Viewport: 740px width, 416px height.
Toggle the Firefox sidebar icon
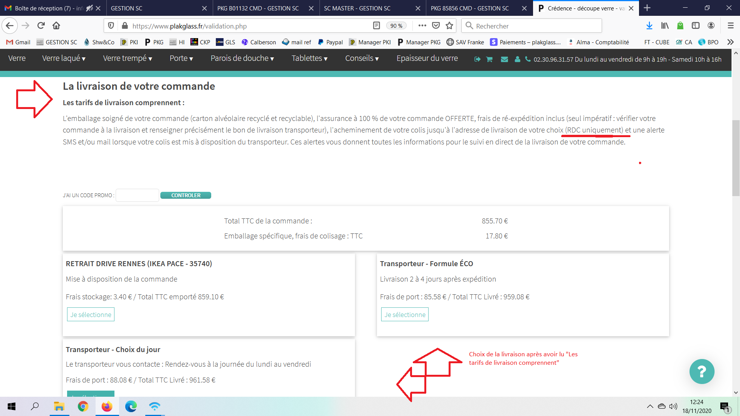pyautogui.click(x=695, y=26)
